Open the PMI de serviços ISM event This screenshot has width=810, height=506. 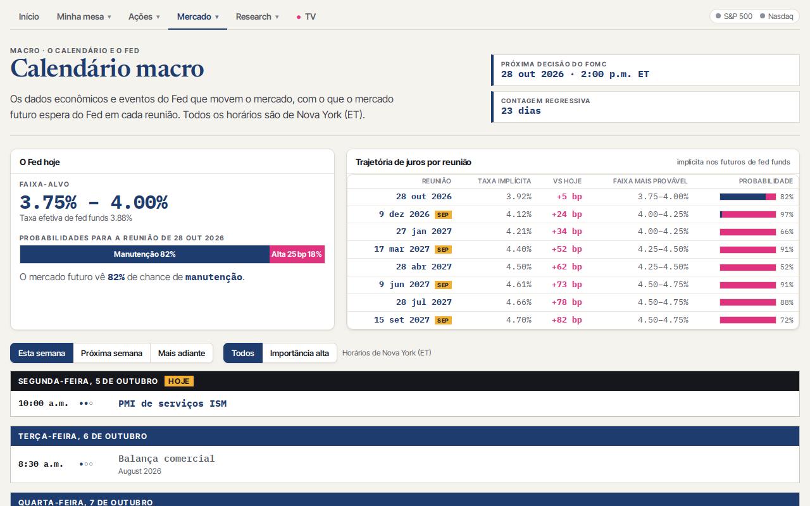tap(172, 404)
